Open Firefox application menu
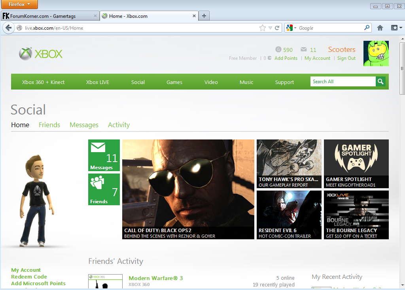405x290 pixels. pyautogui.click(x=20, y=4)
